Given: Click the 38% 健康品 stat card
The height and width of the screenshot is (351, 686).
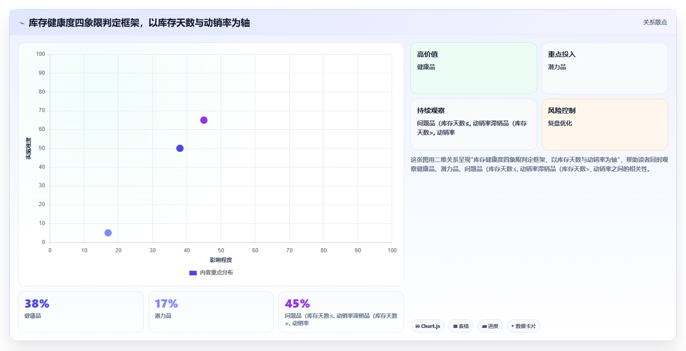Looking at the screenshot, I should pyautogui.click(x=81, y=311).
